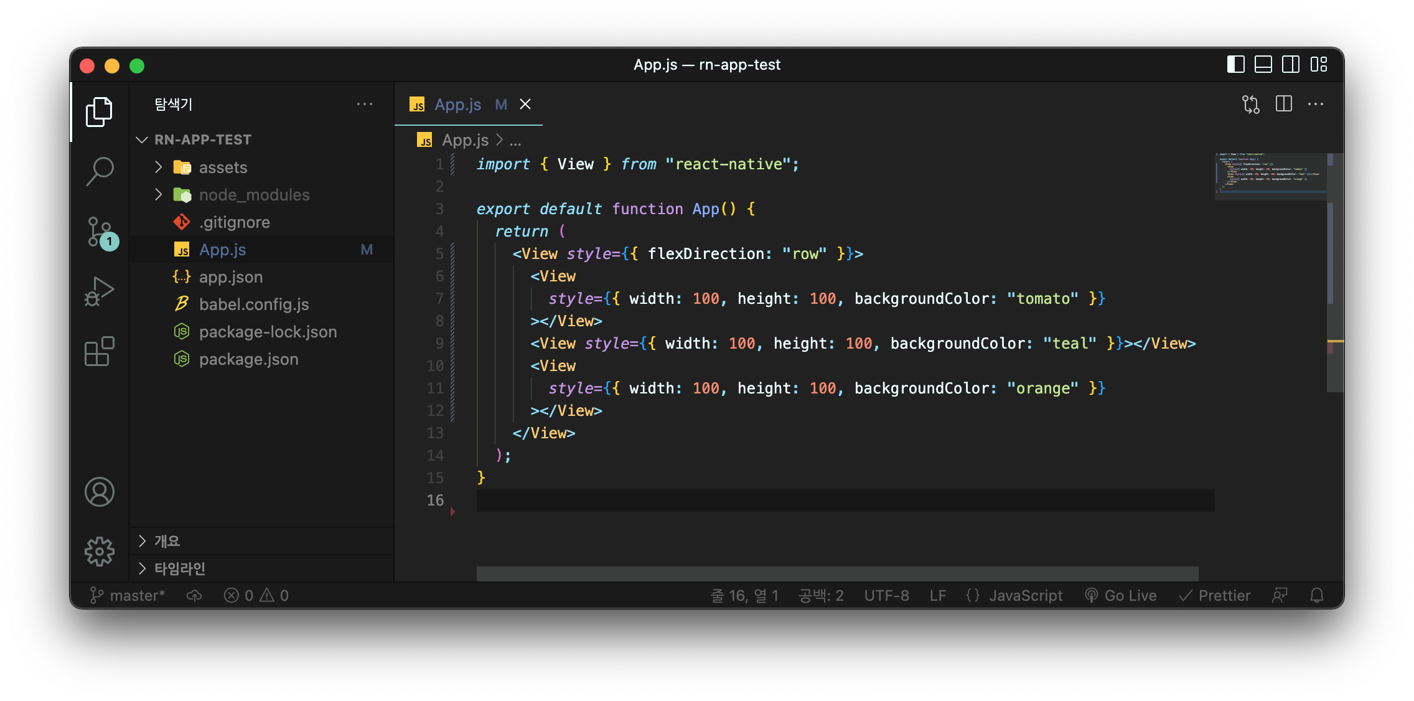Toggle the primary side bar visibility
This screenshot has height=701, width=1414.
(1235, 65)
